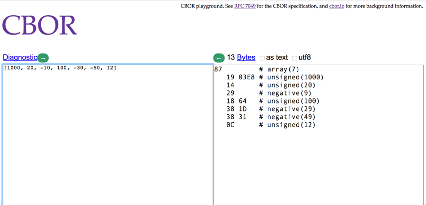Toggle the utf8 checkbox
The width and height of the screenshot is (426, 205).
click(294, 58)
